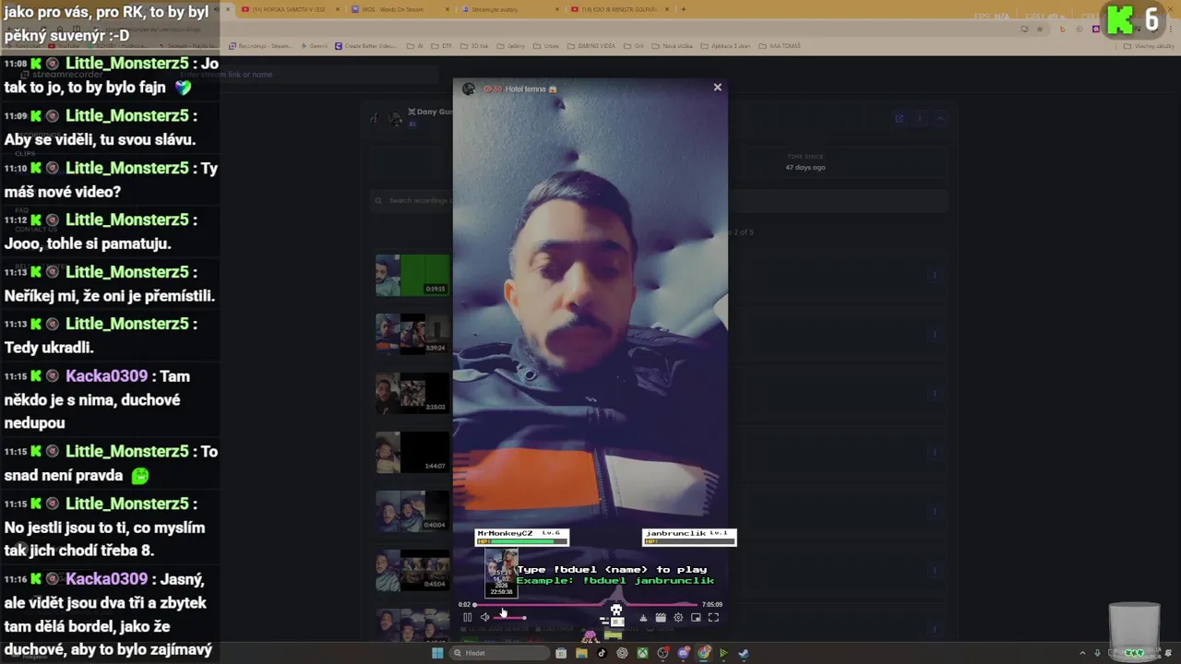1181x664 pixels.
Task: Open Gemini bookmark
Action: [x=315, y=46]
